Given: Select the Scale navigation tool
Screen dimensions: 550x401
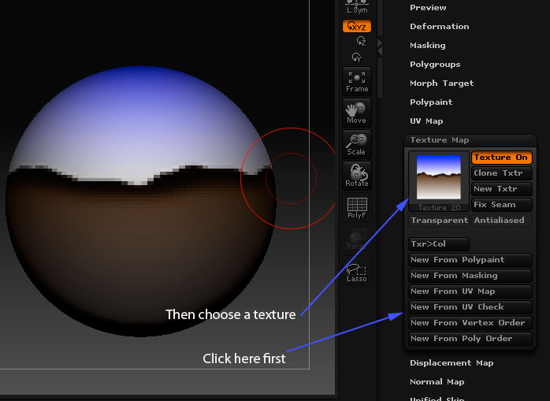Looking at the screenshot, I should 357,144.
